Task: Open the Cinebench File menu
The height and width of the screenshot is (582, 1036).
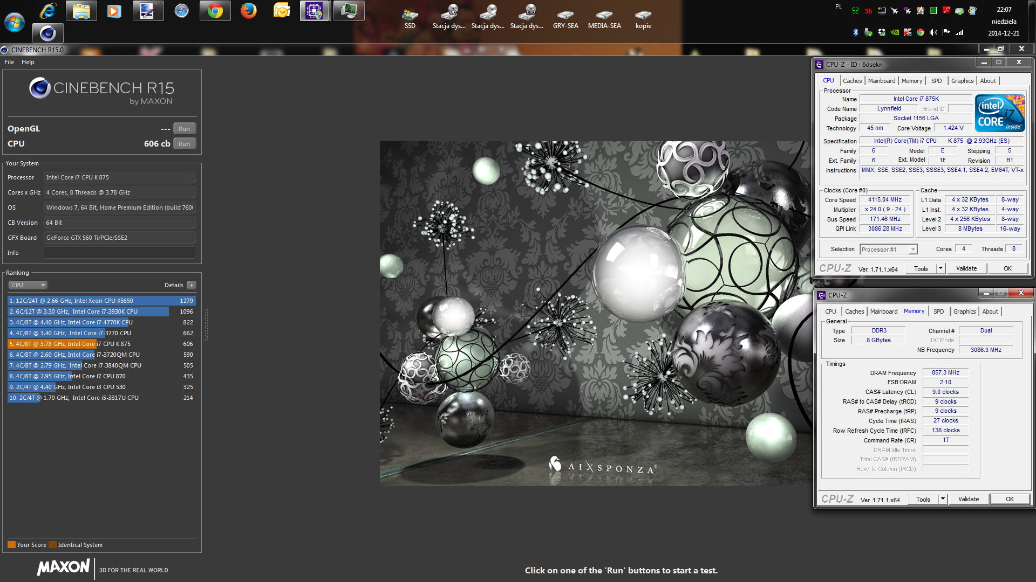Action: [x=9, y=62]
